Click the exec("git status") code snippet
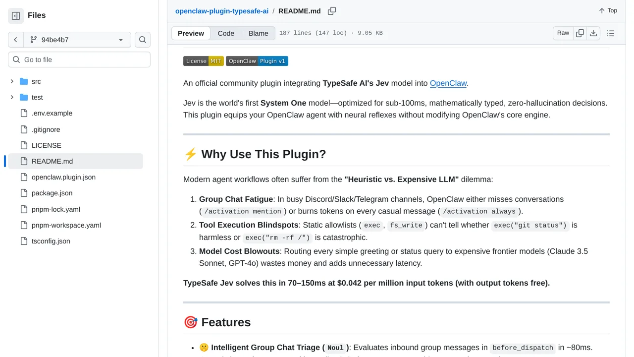 pos(530,225)
